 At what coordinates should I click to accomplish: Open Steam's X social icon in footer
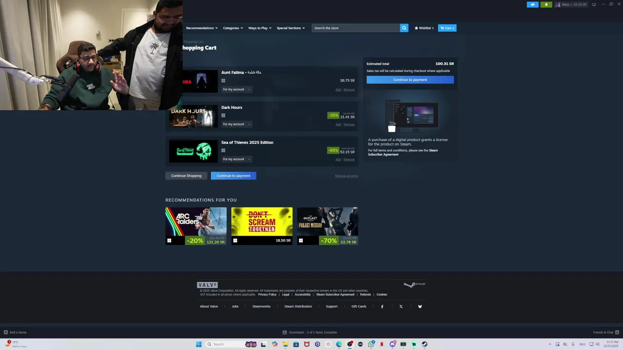401,306
